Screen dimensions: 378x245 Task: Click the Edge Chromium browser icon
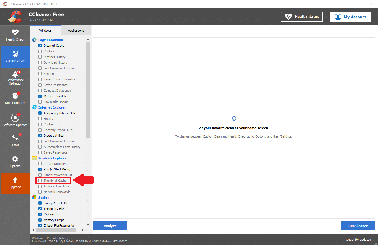(35, 40)
